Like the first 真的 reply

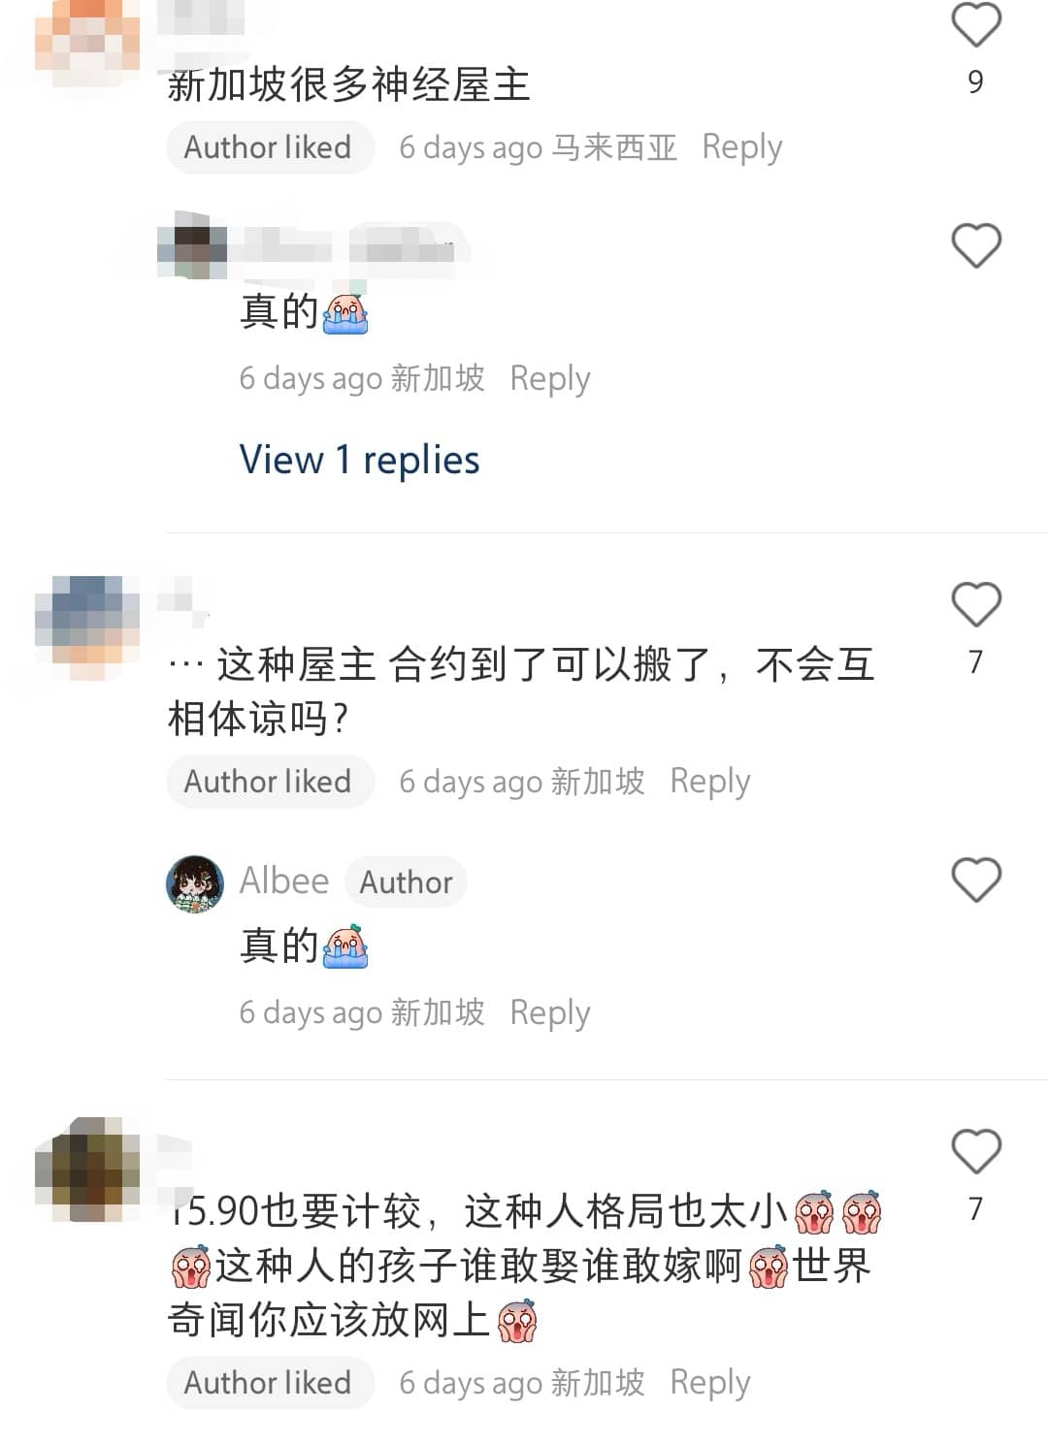976,245
